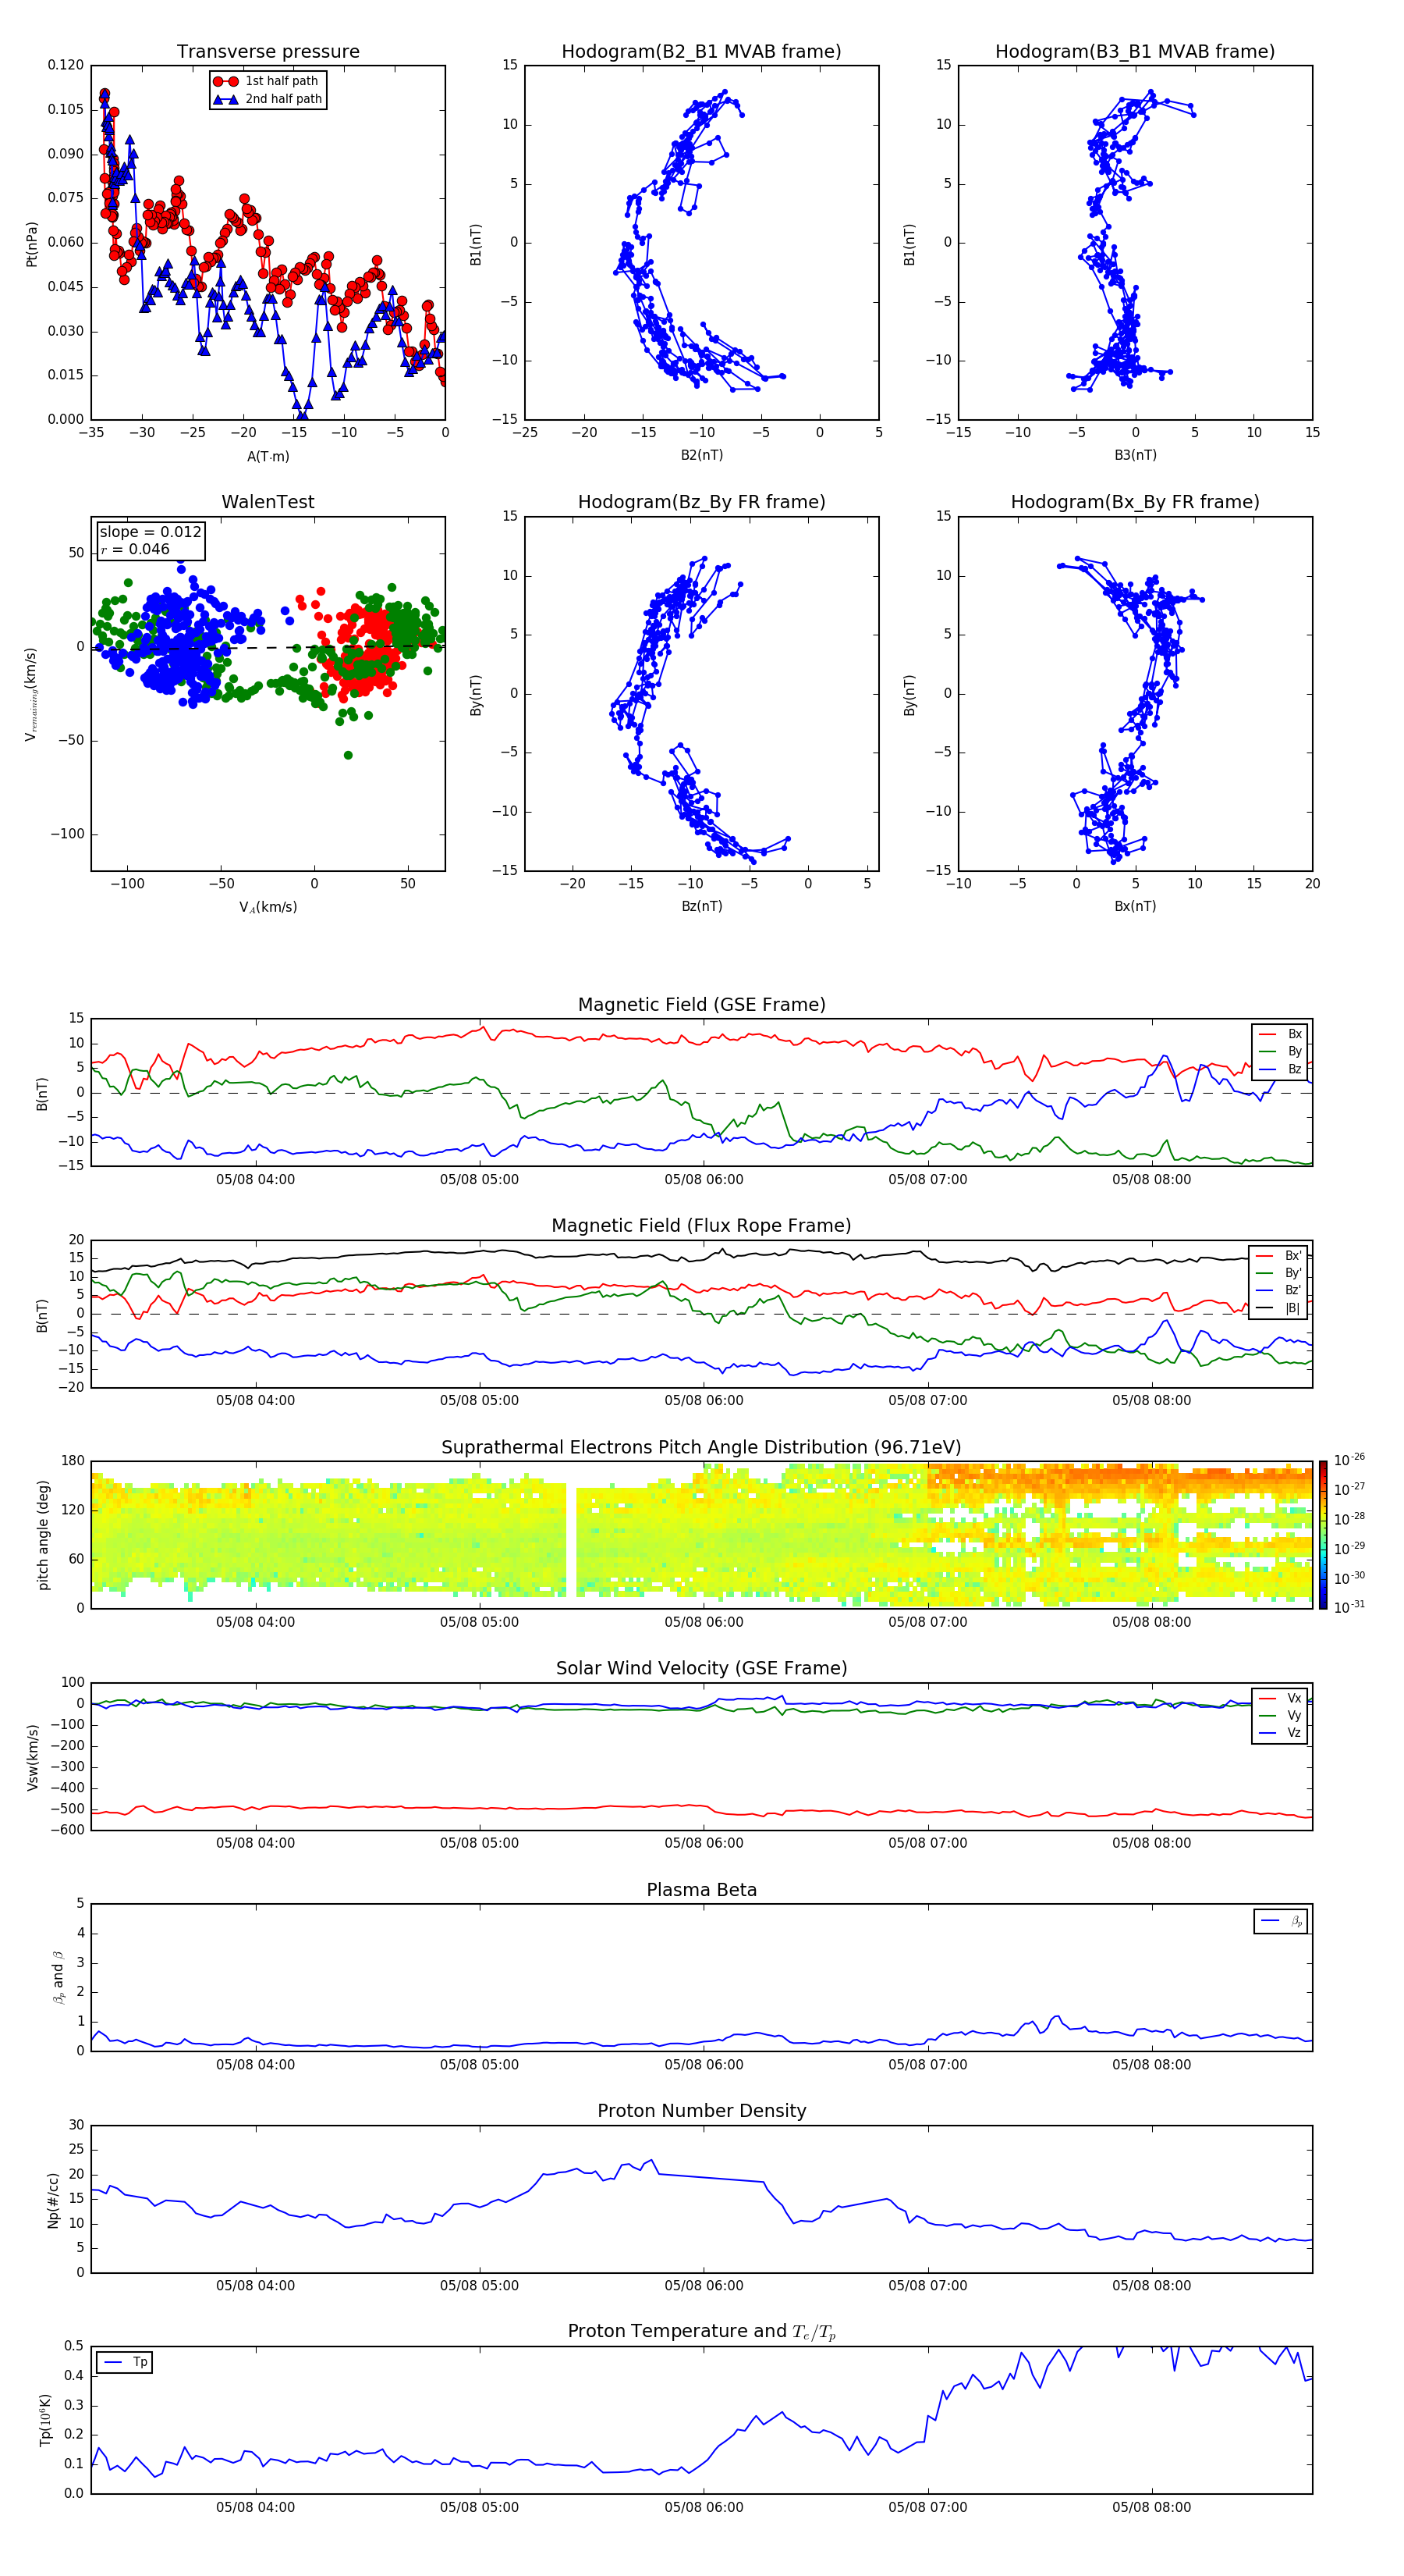Click the "B2(nT)" axis label
The height and width of the screenshot is (2576, 1404).
[x=701, y=455]
